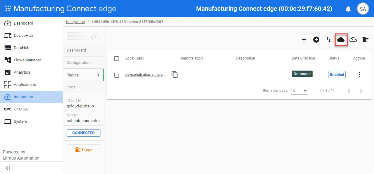Open the Items per page dropdown

pos(299,91)
